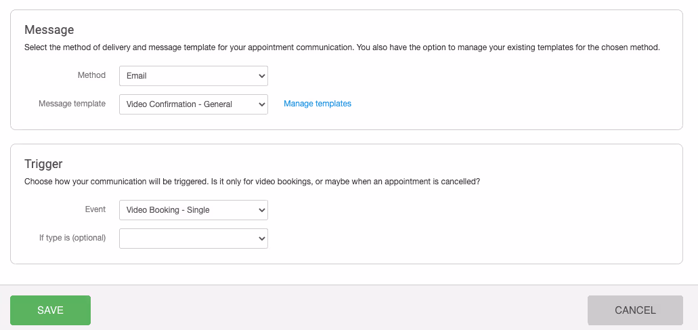
Task: Click the Message section heading
Action: click(x=49, y=30)
